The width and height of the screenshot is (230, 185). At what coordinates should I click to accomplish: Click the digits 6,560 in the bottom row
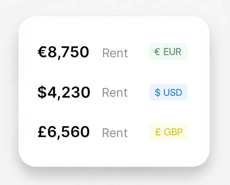pyautogui.click(x=69, y=132)
